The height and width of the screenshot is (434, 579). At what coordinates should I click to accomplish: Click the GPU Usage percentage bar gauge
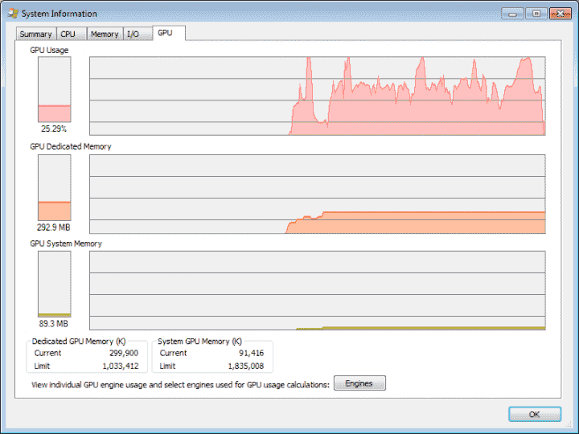tap(55, 89)
